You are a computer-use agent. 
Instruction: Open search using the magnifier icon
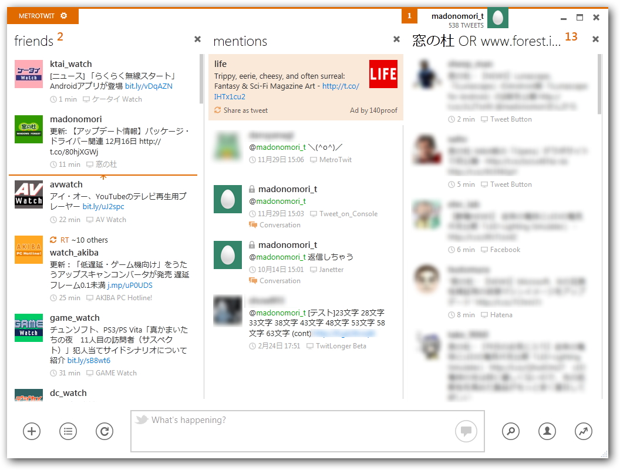(510, 431)
